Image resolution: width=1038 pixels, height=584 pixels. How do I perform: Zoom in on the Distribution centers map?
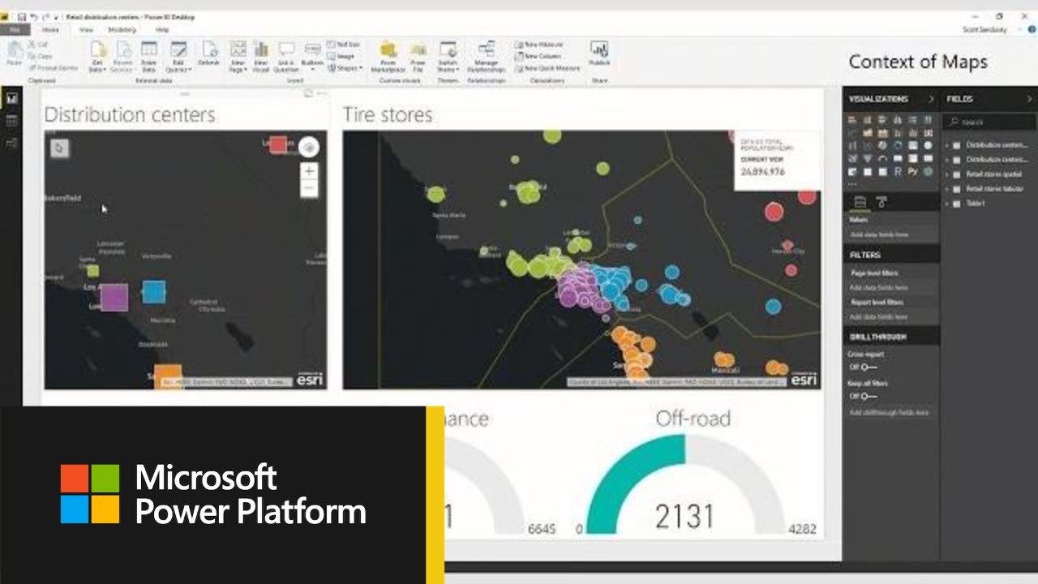click(x=308, y=171)
